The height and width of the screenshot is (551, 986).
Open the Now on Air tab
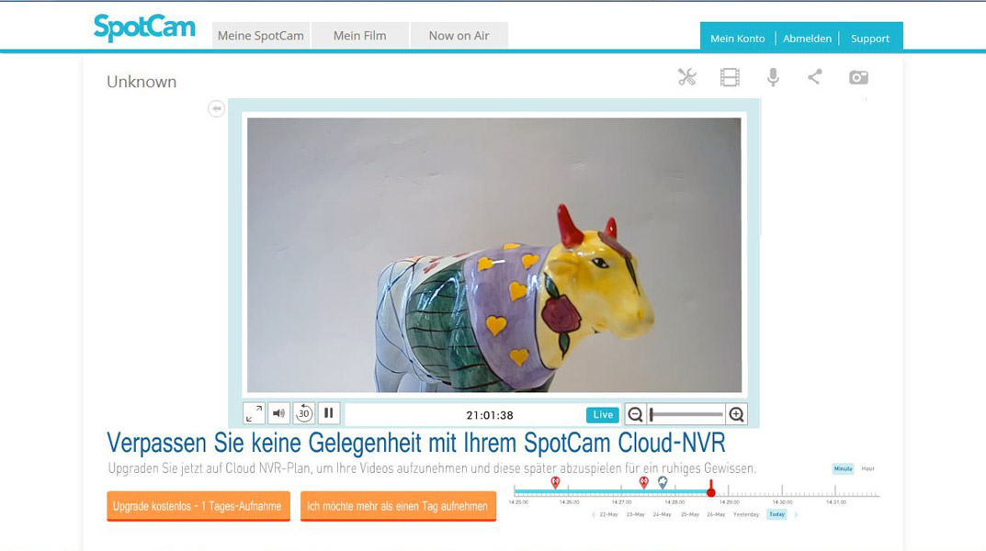click(x=459, y=36)
